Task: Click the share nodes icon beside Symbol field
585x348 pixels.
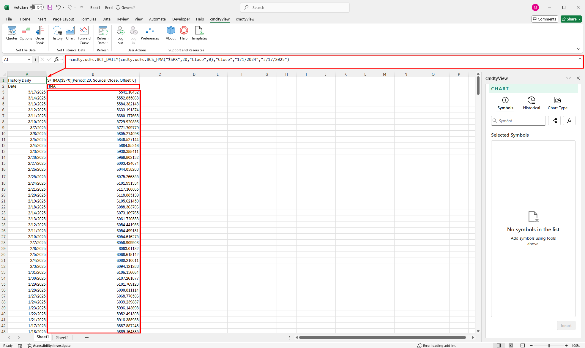Action: tap(554, 121)
